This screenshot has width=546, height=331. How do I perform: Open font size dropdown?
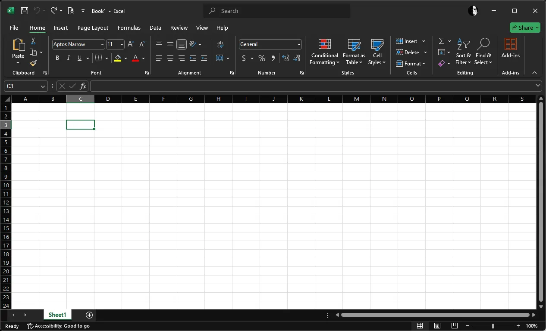(x=122, y=44)
